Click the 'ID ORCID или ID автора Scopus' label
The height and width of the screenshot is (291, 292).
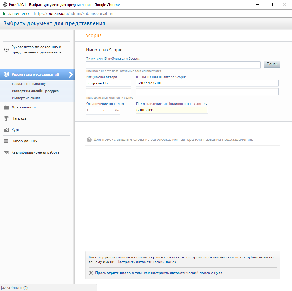pyautogui.click(x=161, y=77)
